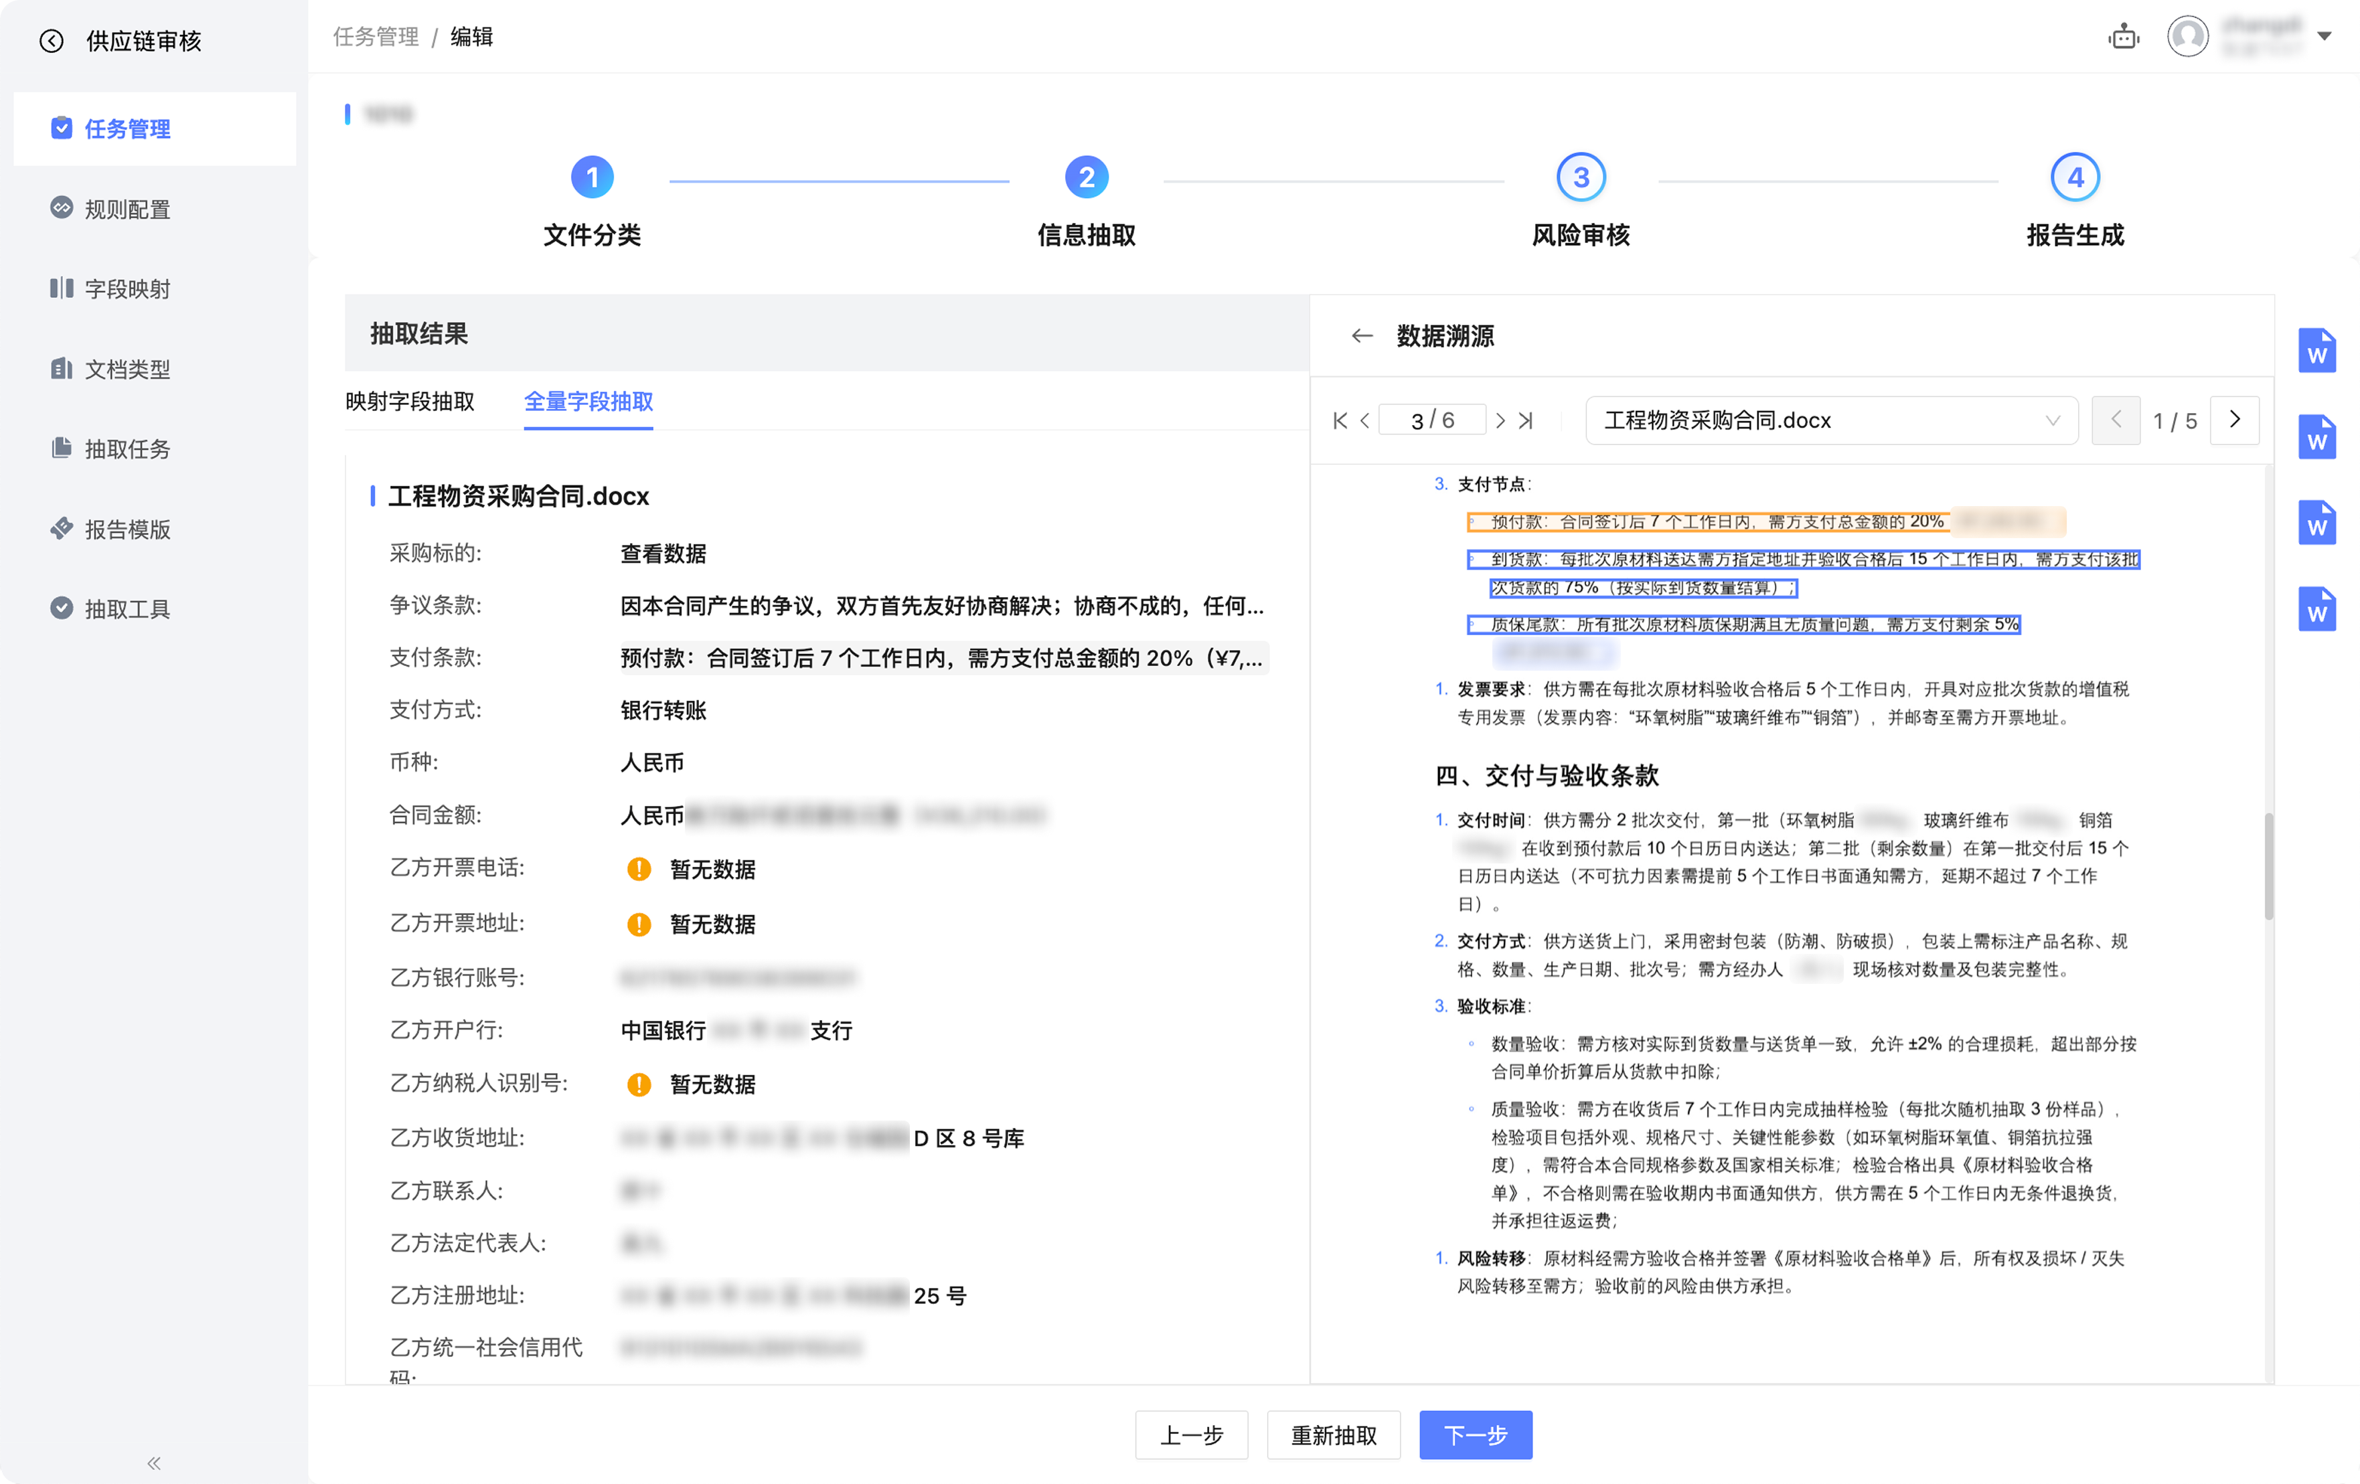This screenshot has height=1484, width=2360.
Task: Click warning icon next to 乙方纳税人识别号
Action: (x=639, y=1084)
